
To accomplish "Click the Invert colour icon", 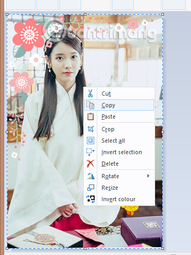I will pos(91,199).
